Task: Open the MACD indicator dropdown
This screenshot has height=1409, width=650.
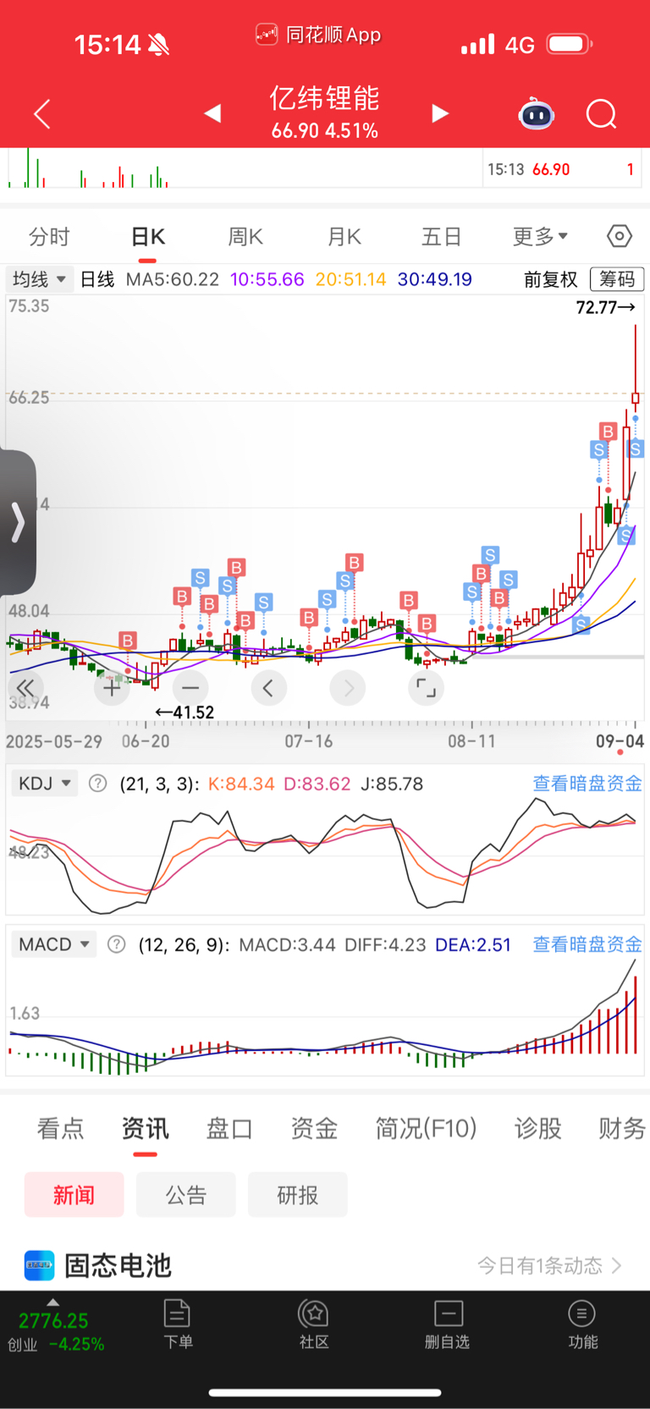Action: coord(54,944)
